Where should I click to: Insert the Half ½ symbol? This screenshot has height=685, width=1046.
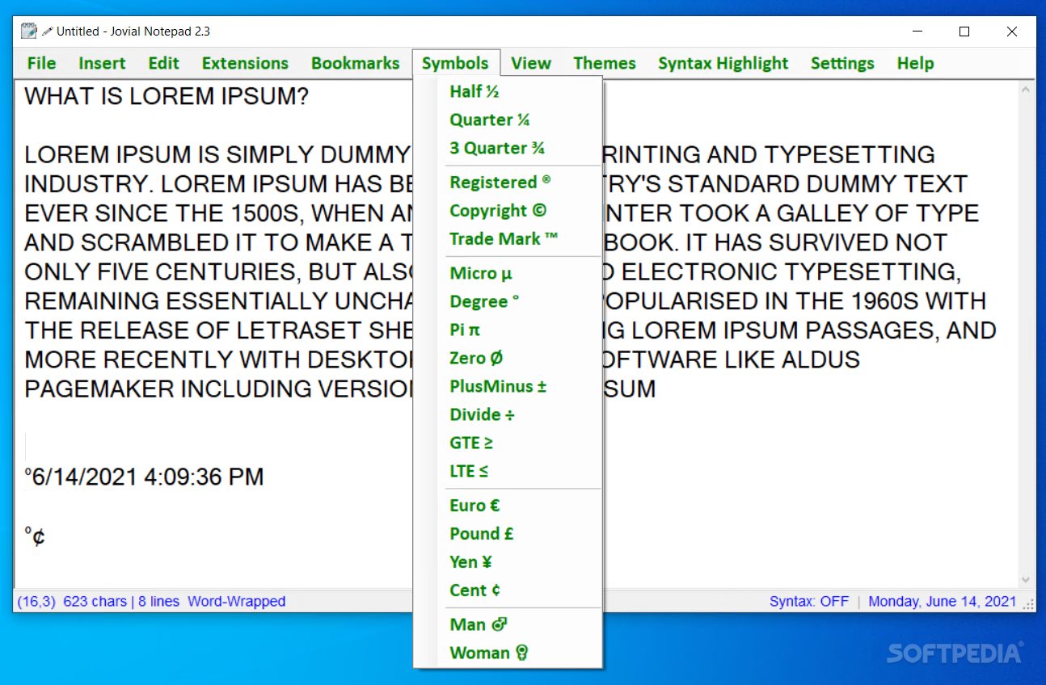tap(508, 91)
